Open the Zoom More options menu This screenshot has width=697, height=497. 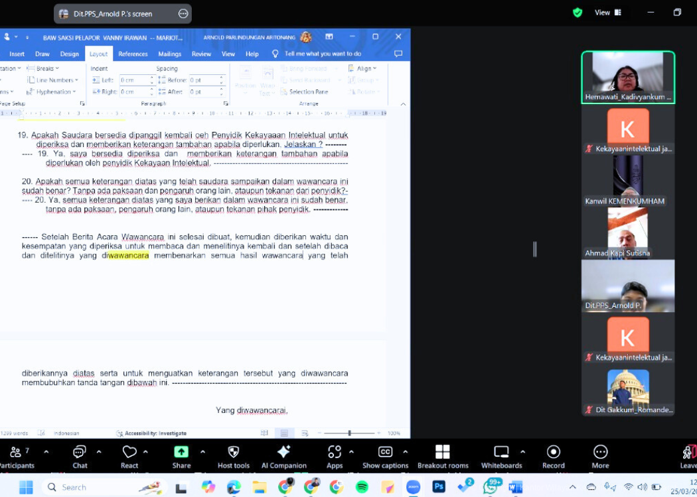coord(600,452)
